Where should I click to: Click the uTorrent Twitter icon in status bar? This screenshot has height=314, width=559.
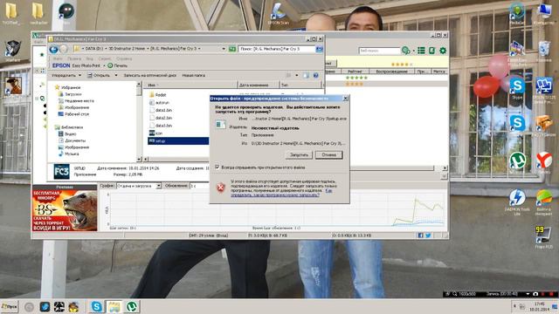[x=428, y=235]
